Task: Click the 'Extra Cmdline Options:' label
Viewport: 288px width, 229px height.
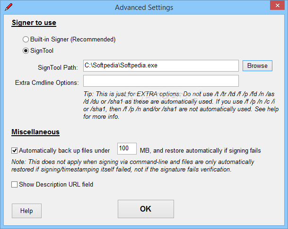Action: point(47,82)
